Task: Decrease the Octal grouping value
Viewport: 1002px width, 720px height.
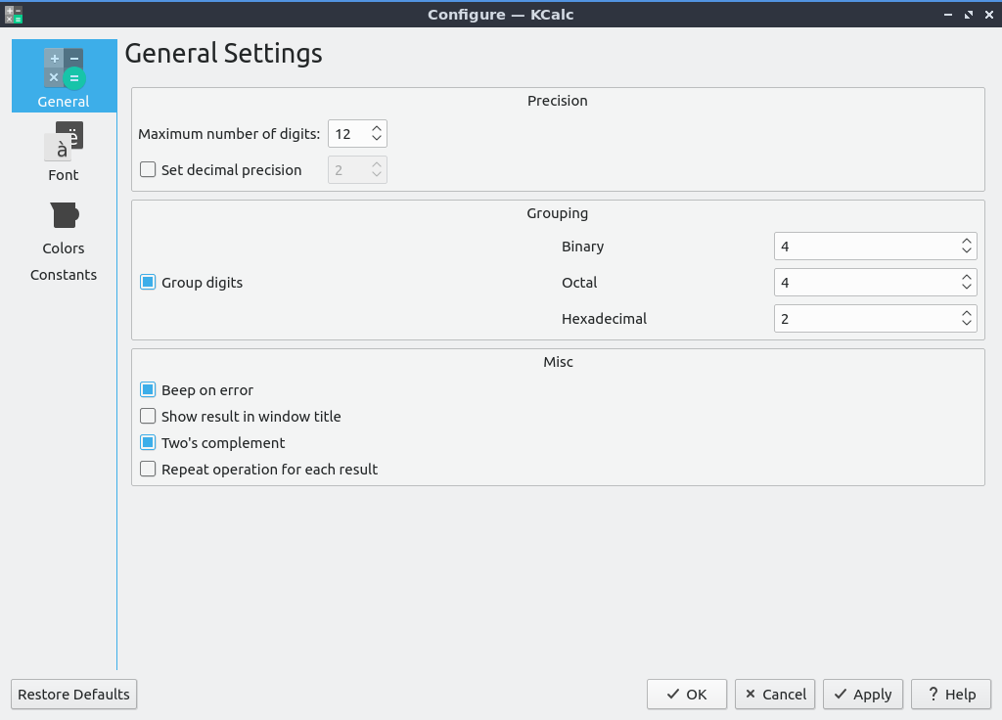Action: pyautogui.click(x=966, y=289)
